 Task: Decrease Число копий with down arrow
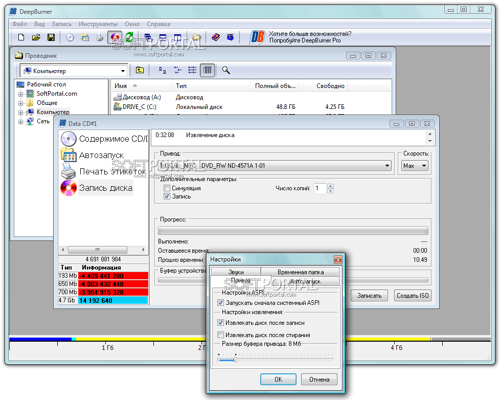330,191
